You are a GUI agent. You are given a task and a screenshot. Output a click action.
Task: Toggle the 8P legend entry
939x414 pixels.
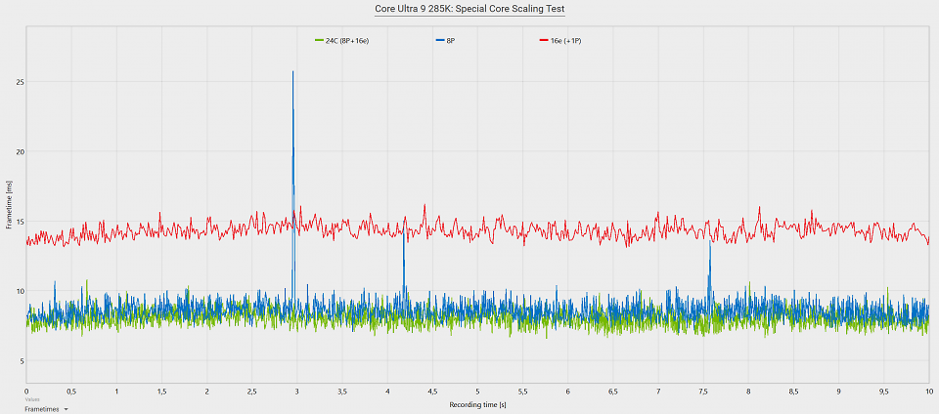pyautogui.click(x=446, y=41)
